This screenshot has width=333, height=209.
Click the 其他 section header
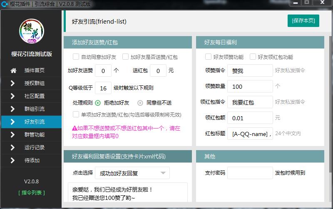(260, 156)
